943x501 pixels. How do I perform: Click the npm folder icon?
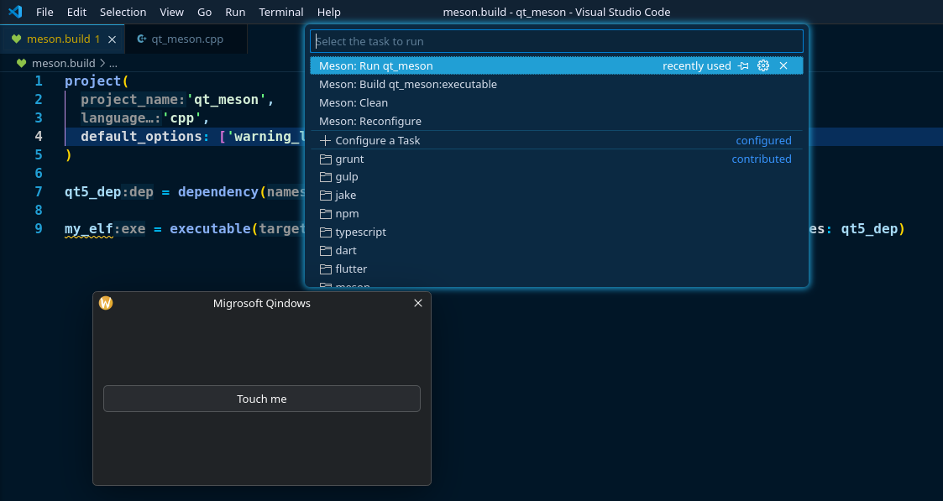point(325,214)
